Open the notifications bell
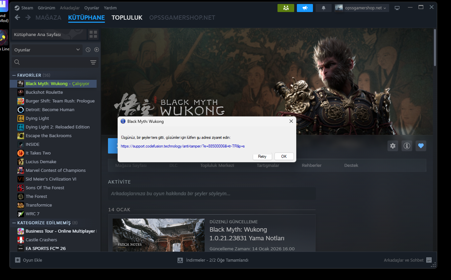 click(x=324, y=8)
